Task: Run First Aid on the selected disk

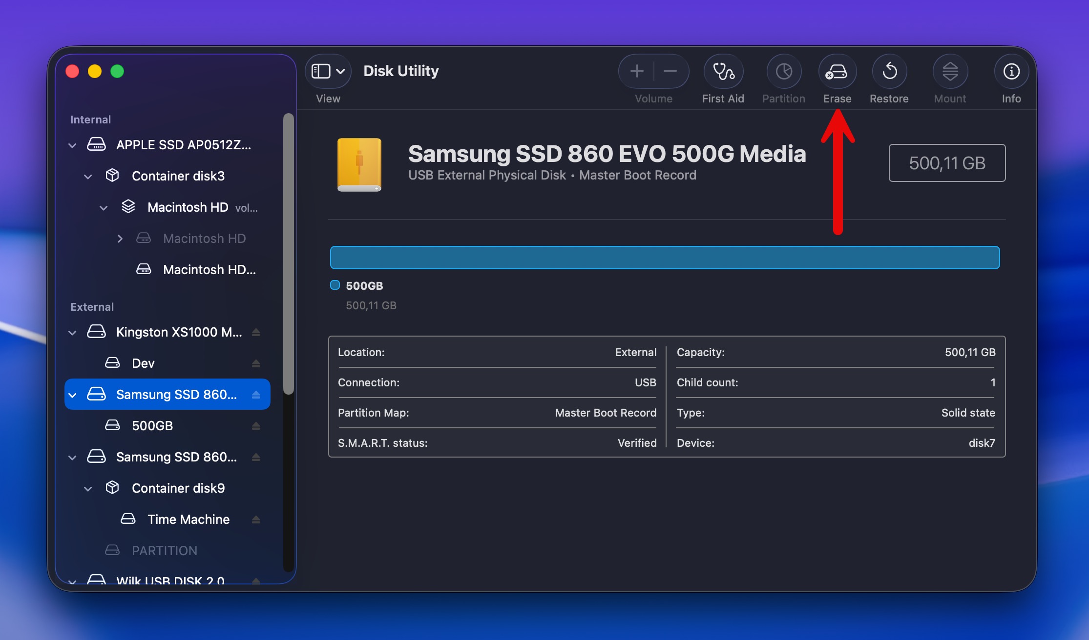Action: 723,71
